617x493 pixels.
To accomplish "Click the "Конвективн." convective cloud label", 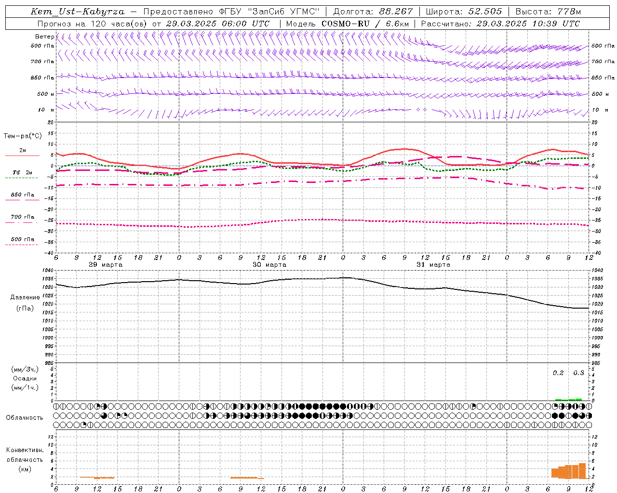I will [x=25, y=450].
